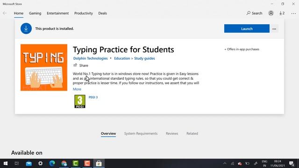Open the orange C taskbar app icon
Screen dimensions: 299x168
(87, 163)
